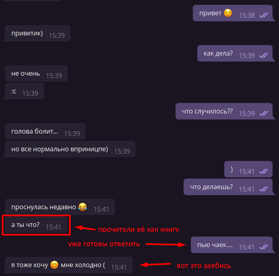This screenshot has width=279, height=276.
Task: Click the red annotation 'прочитали её как книгу'
Action: tap(138, 229)
